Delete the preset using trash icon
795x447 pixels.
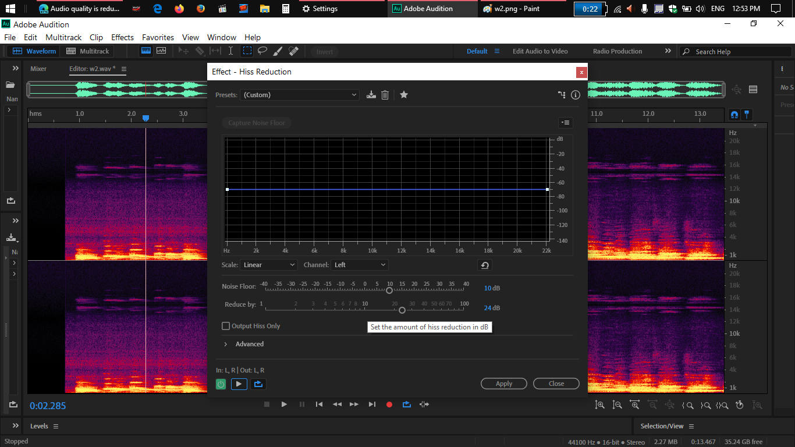click(x=385, y=95)
